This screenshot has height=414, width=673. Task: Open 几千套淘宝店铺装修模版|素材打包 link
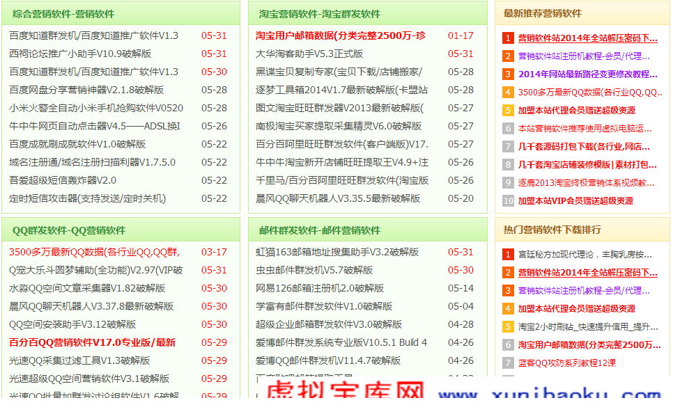[587, 165]
